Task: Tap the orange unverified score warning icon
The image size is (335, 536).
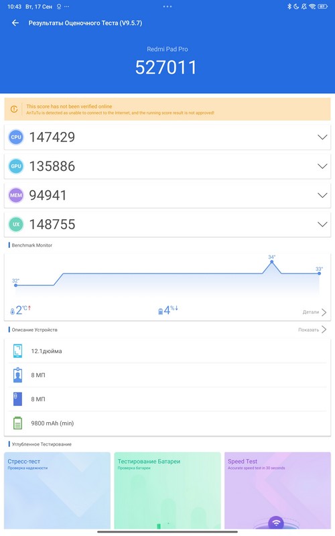Action: tap(14, 109)
